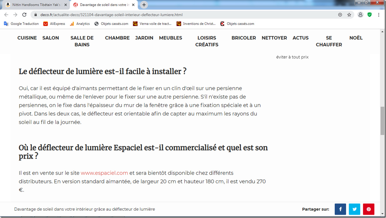386x218 pixels.
Task: Open the SALLE DE BAINS menu
Action: point(82,41)
